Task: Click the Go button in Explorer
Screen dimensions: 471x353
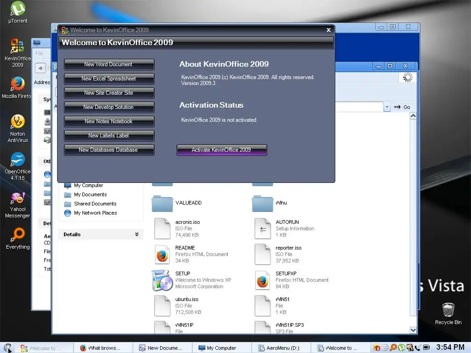Action: click(x=402, y=107)
